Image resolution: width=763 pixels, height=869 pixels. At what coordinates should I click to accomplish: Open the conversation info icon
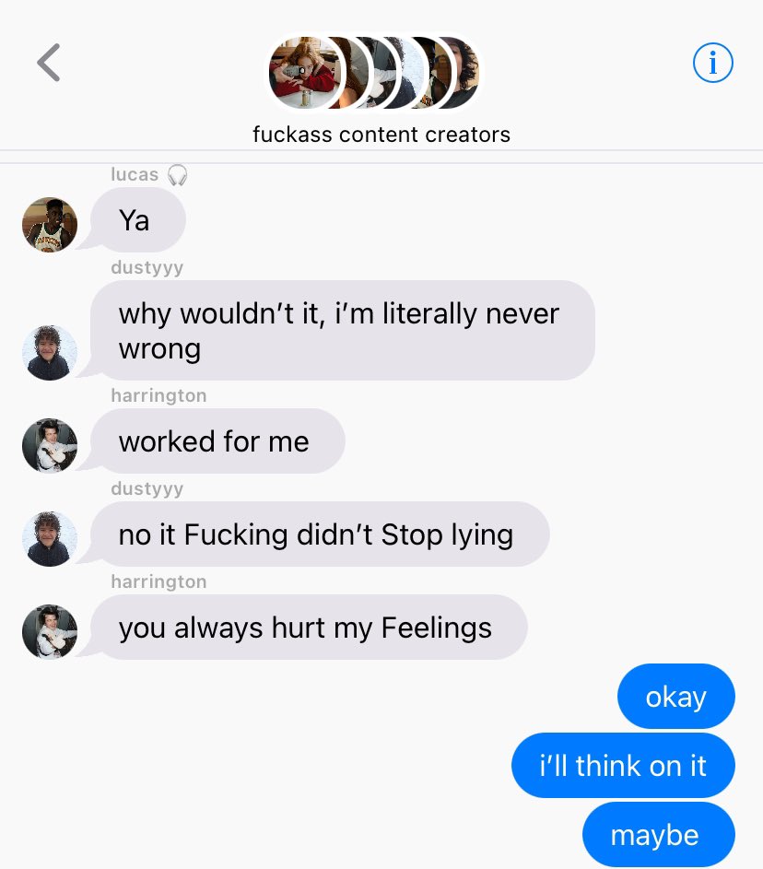point(712,63)
